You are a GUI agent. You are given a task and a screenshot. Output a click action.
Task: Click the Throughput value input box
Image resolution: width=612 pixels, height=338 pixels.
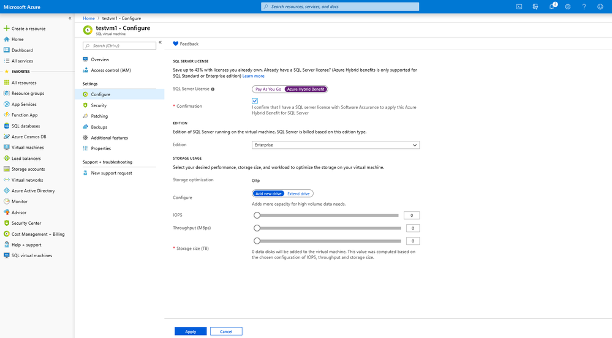pyautogui.click(x=412, y=228)
